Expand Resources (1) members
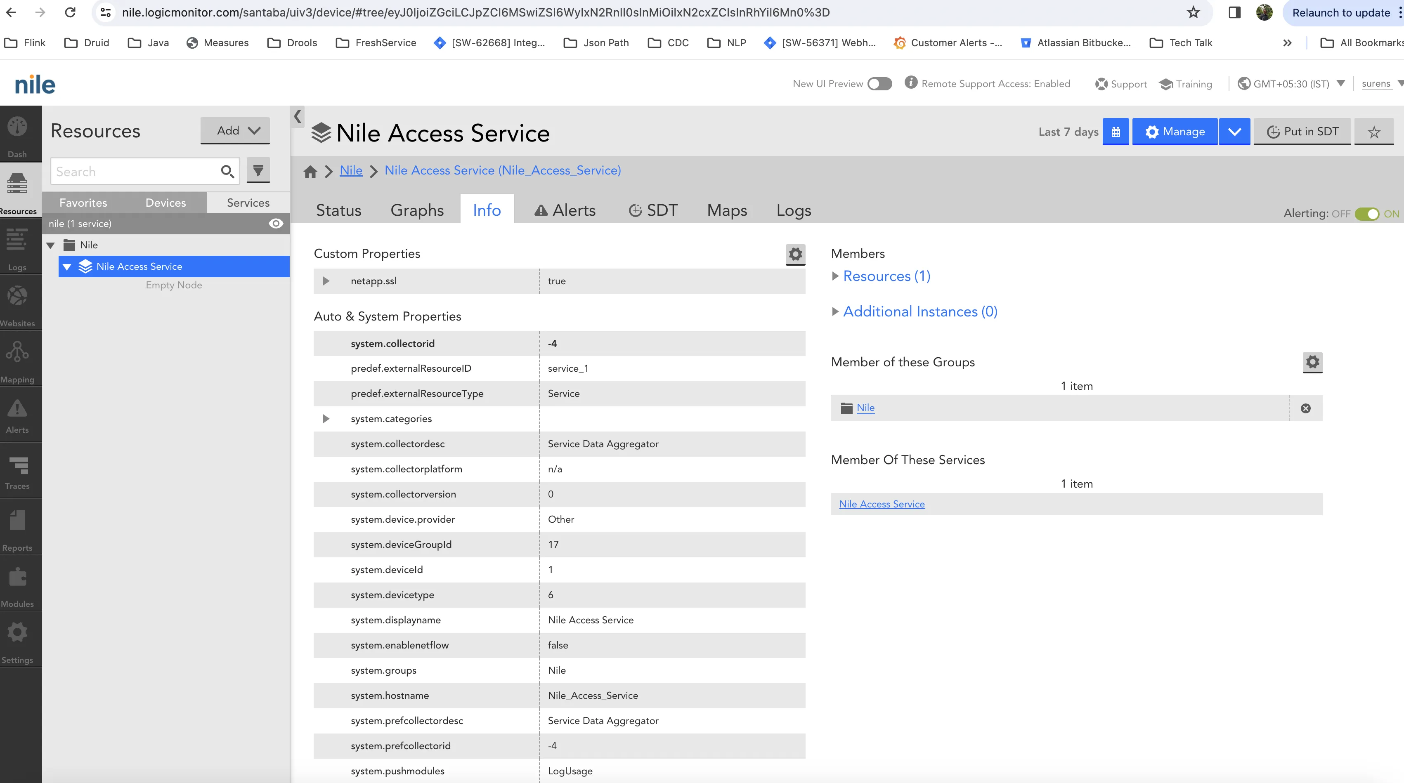1404x783 pixels. (x=835, y=276)
